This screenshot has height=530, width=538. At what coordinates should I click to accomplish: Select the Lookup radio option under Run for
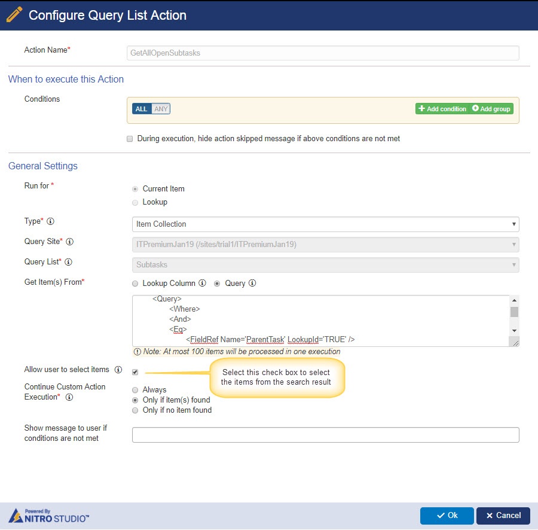(x=135, y=202)
